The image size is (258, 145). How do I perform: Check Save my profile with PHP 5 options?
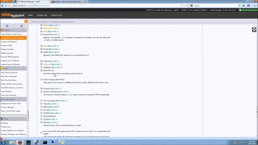(x=42, y=133)
